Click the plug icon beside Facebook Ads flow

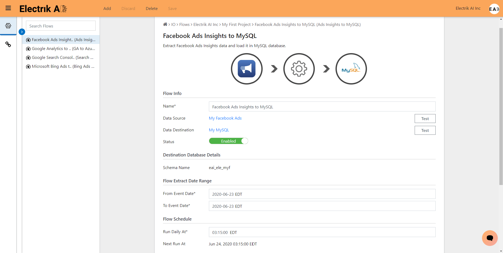point(29,40)
